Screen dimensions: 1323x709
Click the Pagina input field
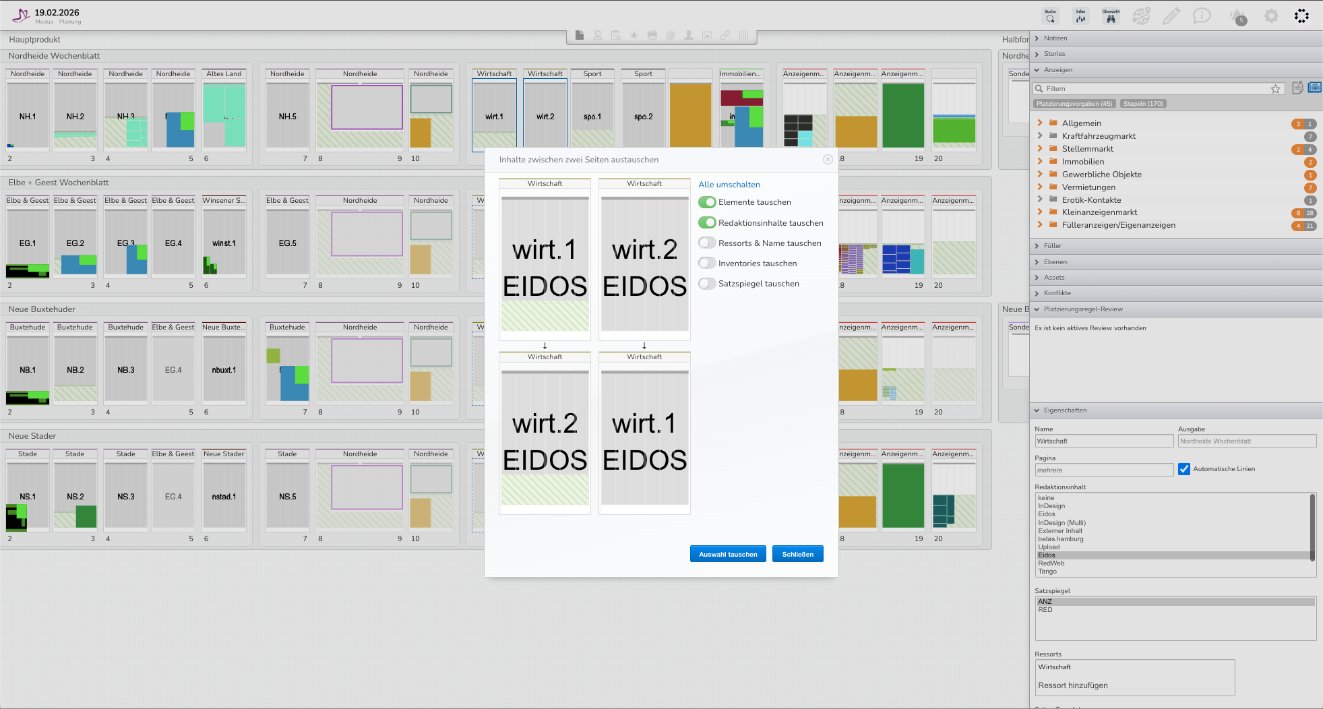(1103, 470)
